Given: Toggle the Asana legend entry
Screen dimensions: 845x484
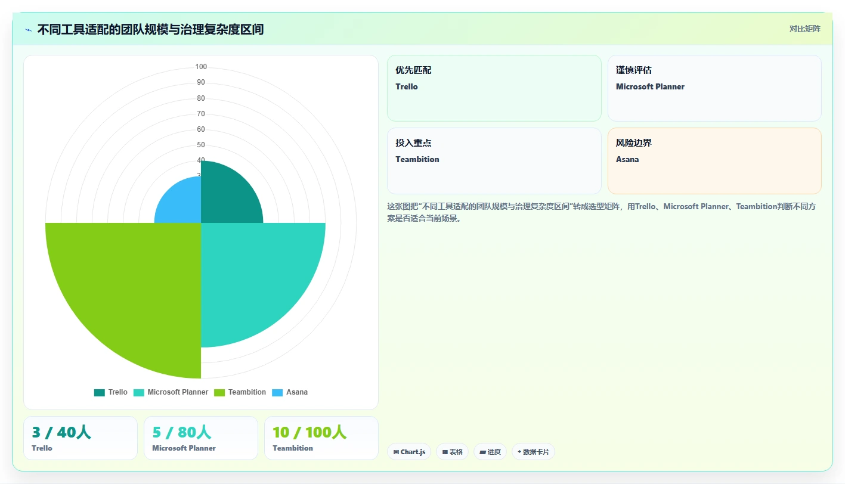Looking at the screenshot, I should coord(290,392).
